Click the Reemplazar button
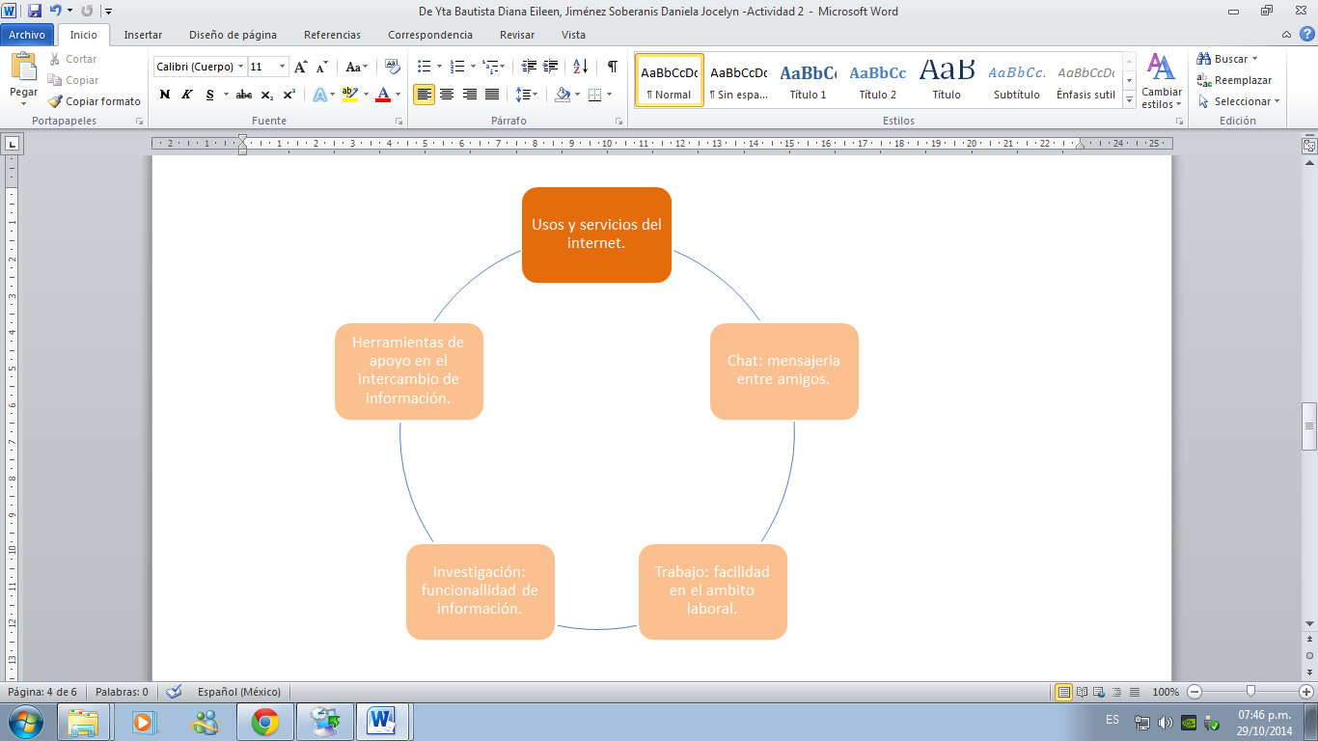 [x=1234, y=80]
